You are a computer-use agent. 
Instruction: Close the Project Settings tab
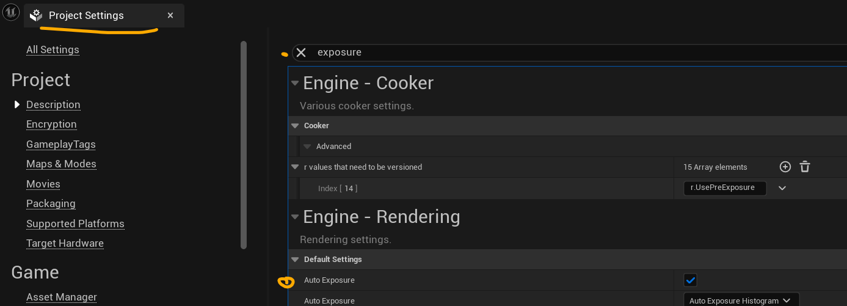(x=170, y=15)
